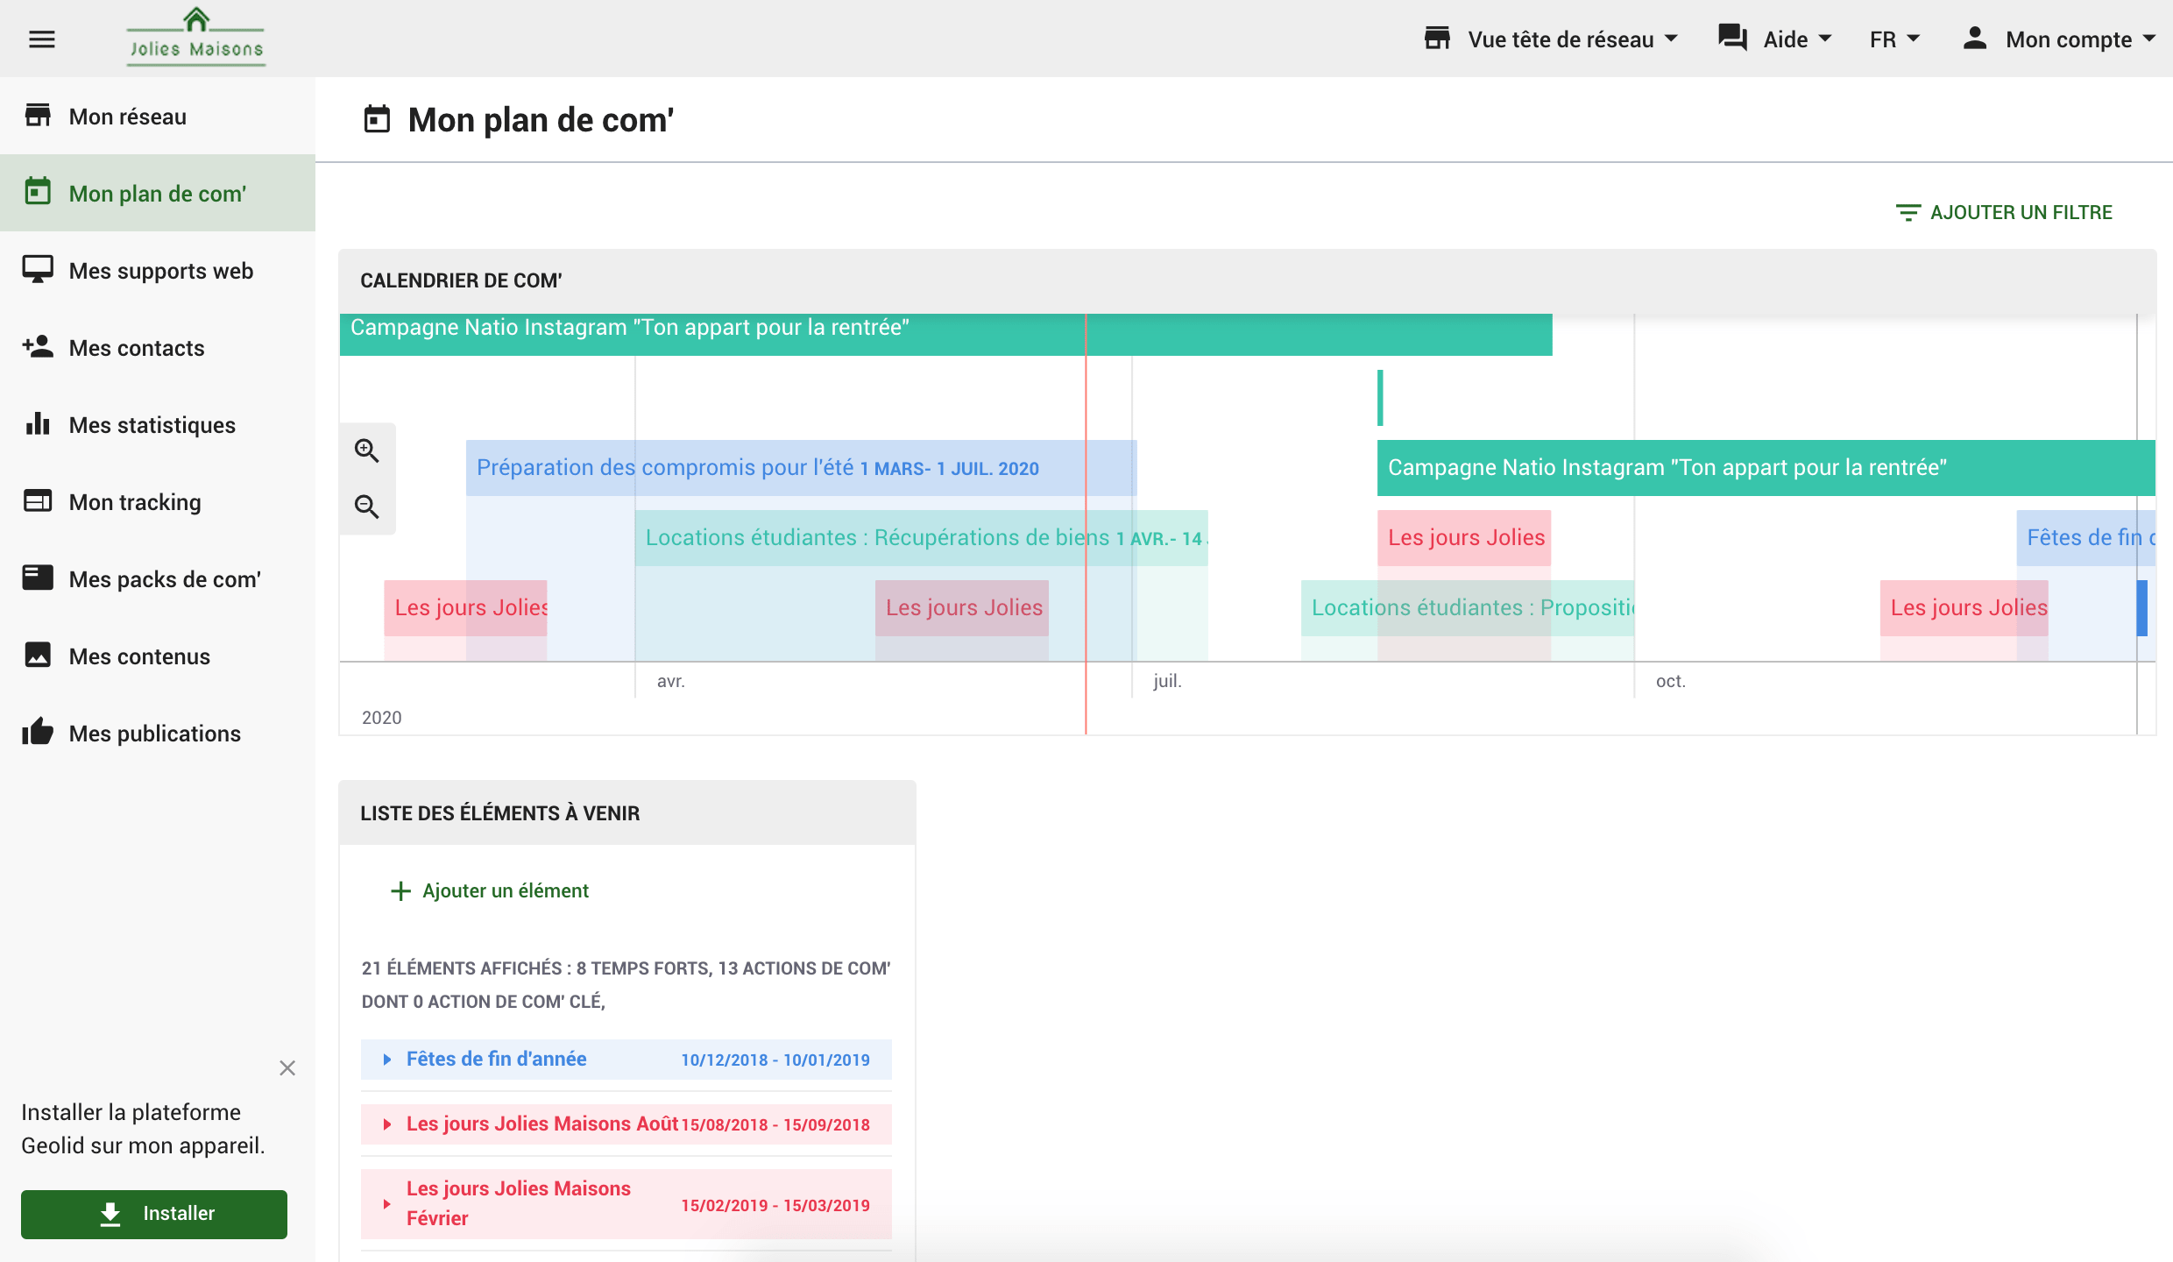2173x1262 pixels.
Task: Expand the Les jours Jolies Maisons Août item
Action: pos(386,1124)
